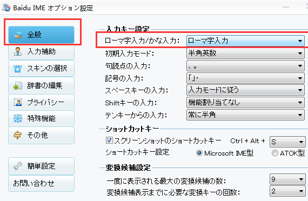
Task: Click the hand icon on the 全般 tab
Action: click(x=18, y=35)
